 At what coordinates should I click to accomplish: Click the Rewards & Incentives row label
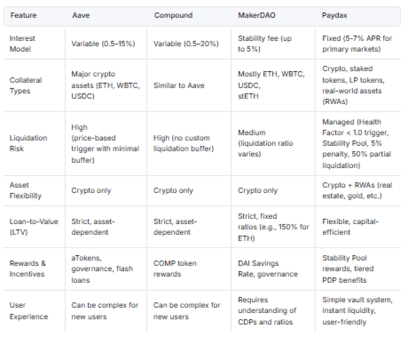click(x=28, y=269)
